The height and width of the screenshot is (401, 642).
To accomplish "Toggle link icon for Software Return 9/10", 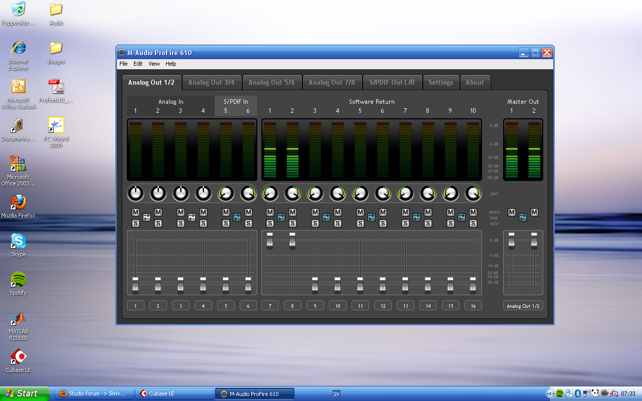I will (x=461, y=217).
